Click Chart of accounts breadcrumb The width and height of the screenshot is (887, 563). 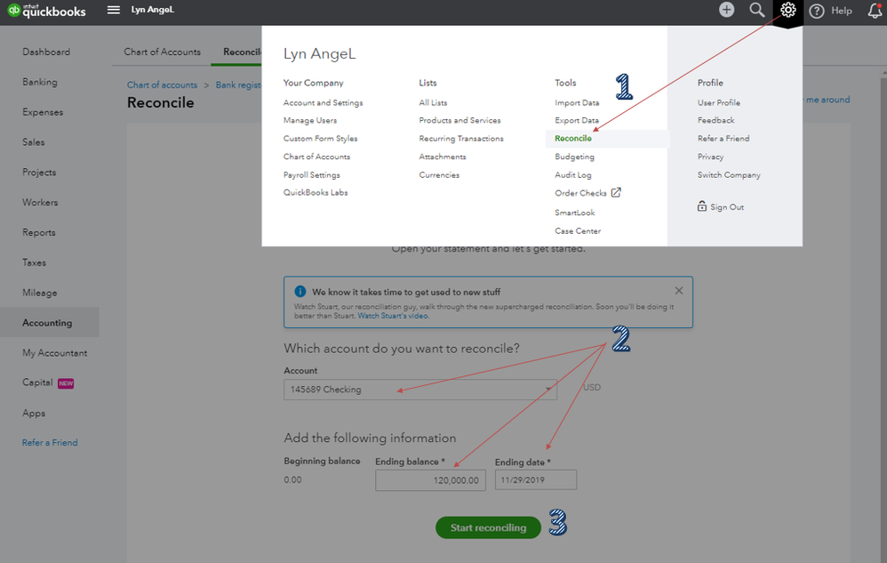[162, 84]
